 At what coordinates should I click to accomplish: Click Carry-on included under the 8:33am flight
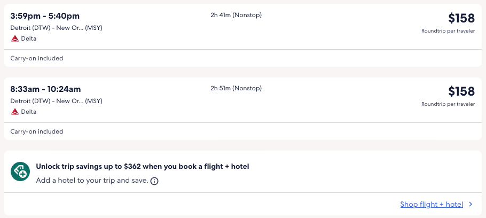point(37,131)
